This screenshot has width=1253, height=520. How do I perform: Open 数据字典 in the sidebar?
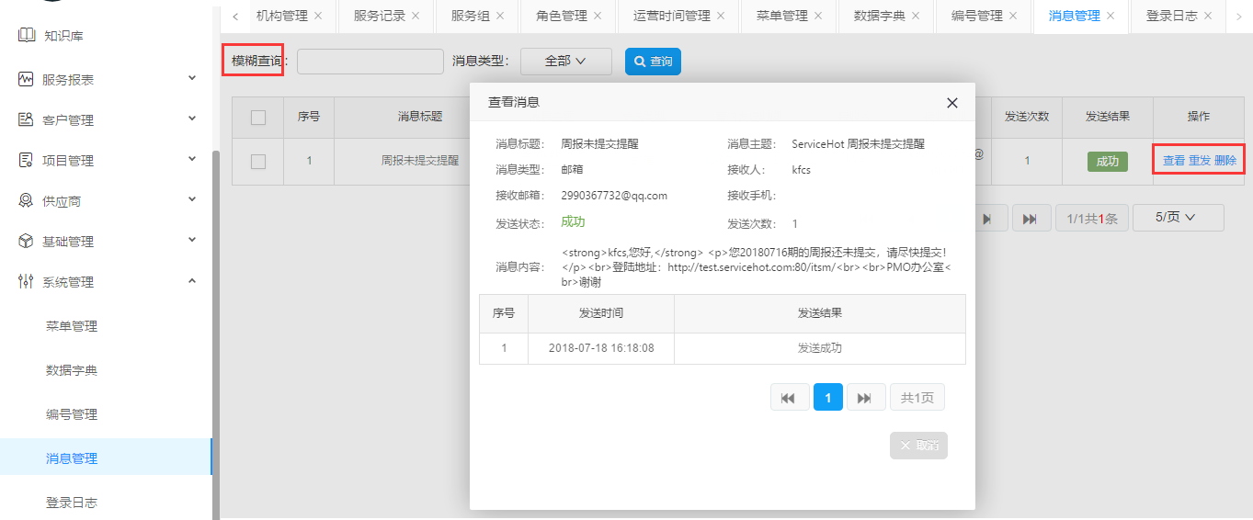72,370
